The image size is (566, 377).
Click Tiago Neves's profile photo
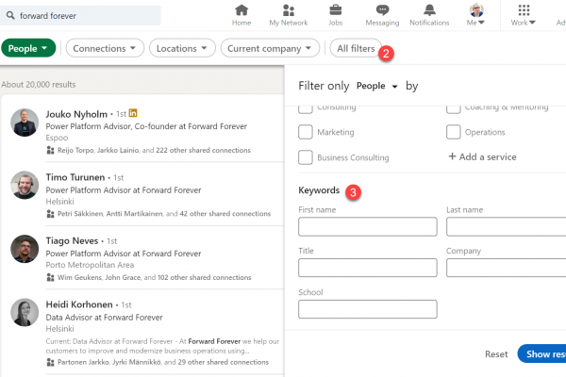pos(25,249)
